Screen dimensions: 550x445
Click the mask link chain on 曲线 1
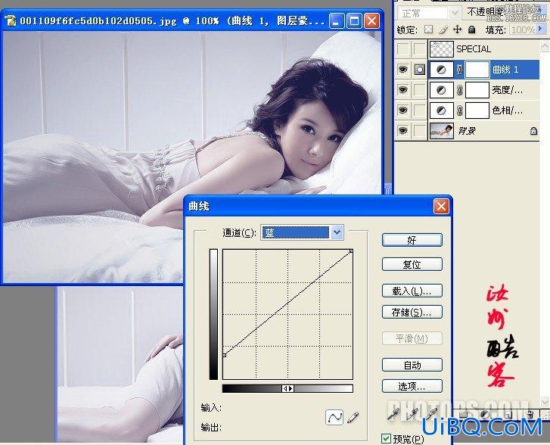[459, 70]
